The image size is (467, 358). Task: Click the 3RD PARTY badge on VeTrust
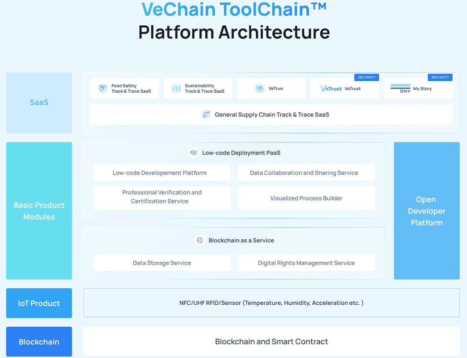367,77
